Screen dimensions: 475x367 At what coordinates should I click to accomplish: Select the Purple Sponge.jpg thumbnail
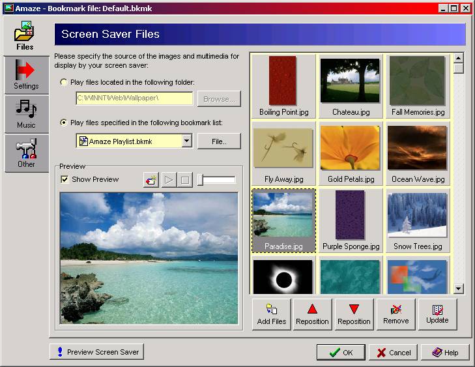pyautogui.click(x=351, y=220)
